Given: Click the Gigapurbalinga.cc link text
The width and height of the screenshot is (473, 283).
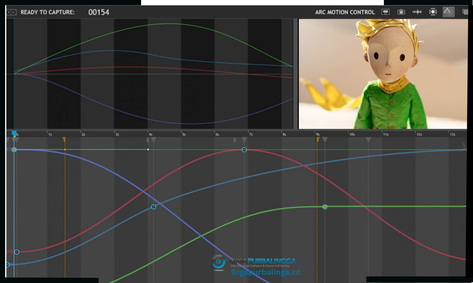Looking at the screenshot, I should pyautogui.click(x=266, y=272).
